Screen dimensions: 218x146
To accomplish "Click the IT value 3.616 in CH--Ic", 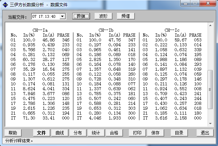I will tap(161, 118).
